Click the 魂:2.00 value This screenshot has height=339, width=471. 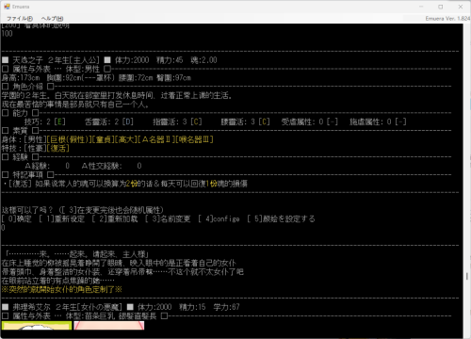[203, 60]
